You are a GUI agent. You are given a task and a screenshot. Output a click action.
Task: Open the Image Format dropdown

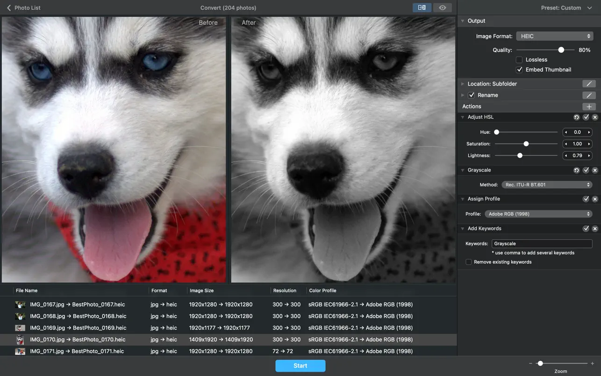(554, 36)
